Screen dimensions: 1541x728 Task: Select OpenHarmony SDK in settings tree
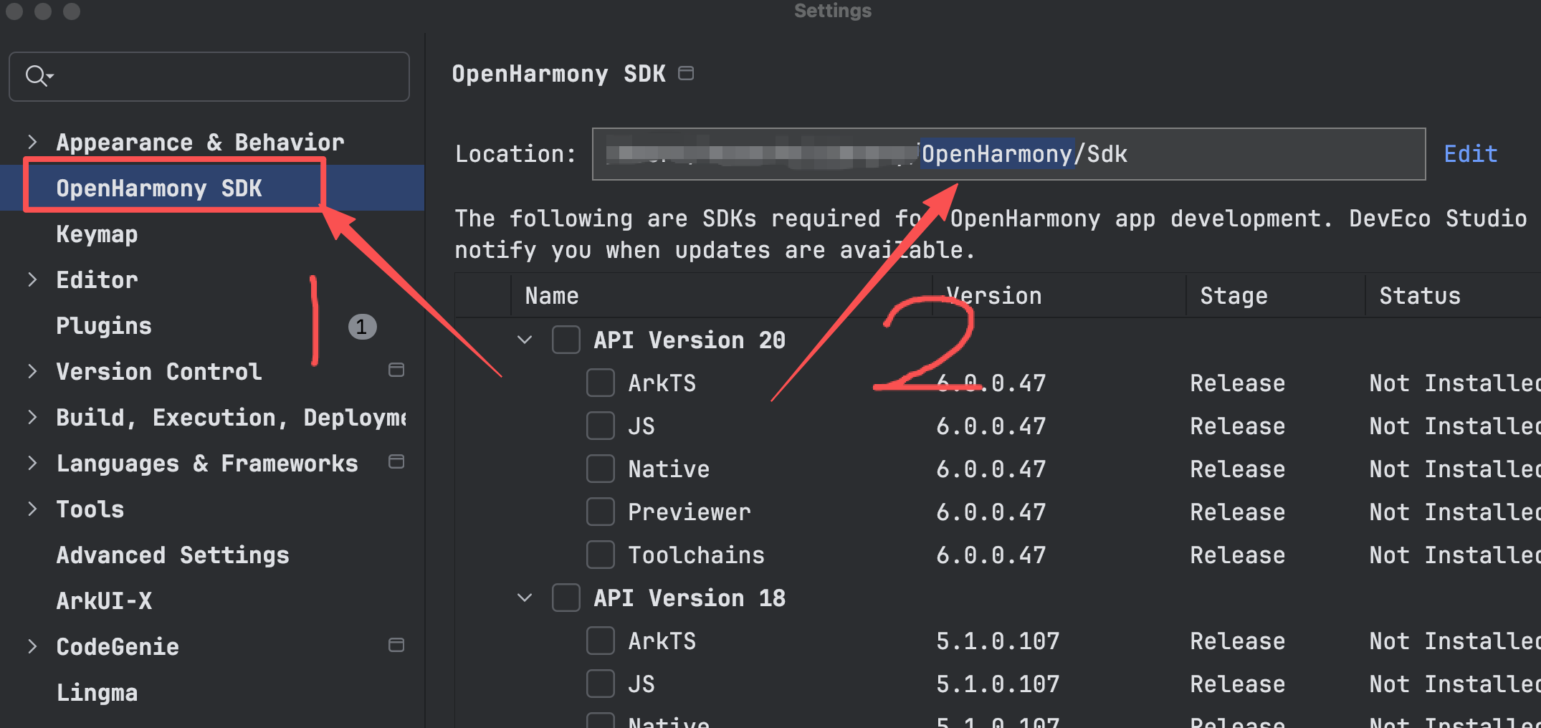212,188
